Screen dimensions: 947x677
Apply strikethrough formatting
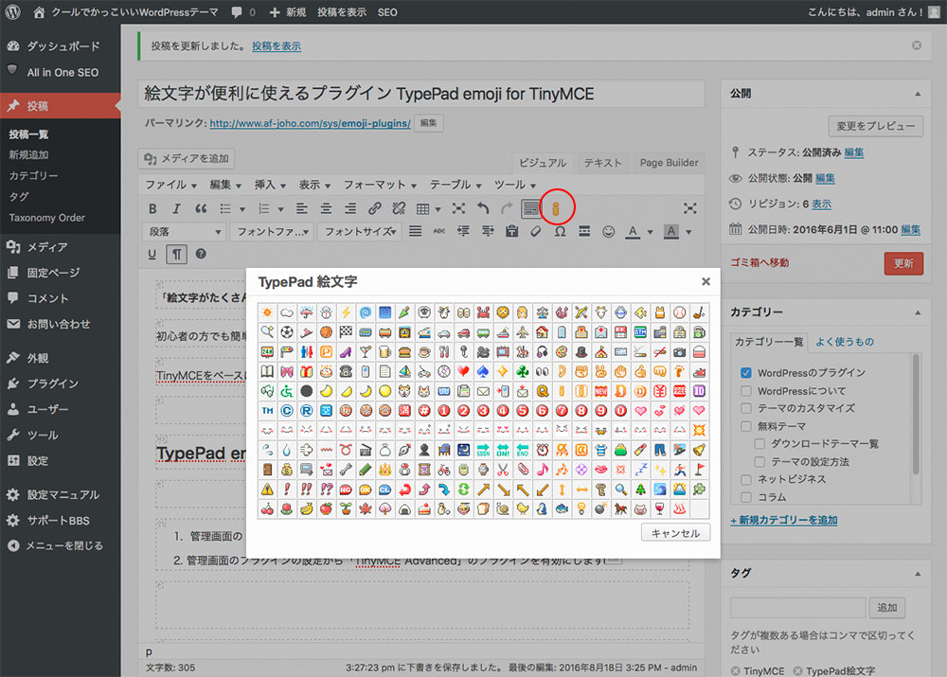point(439,231)
